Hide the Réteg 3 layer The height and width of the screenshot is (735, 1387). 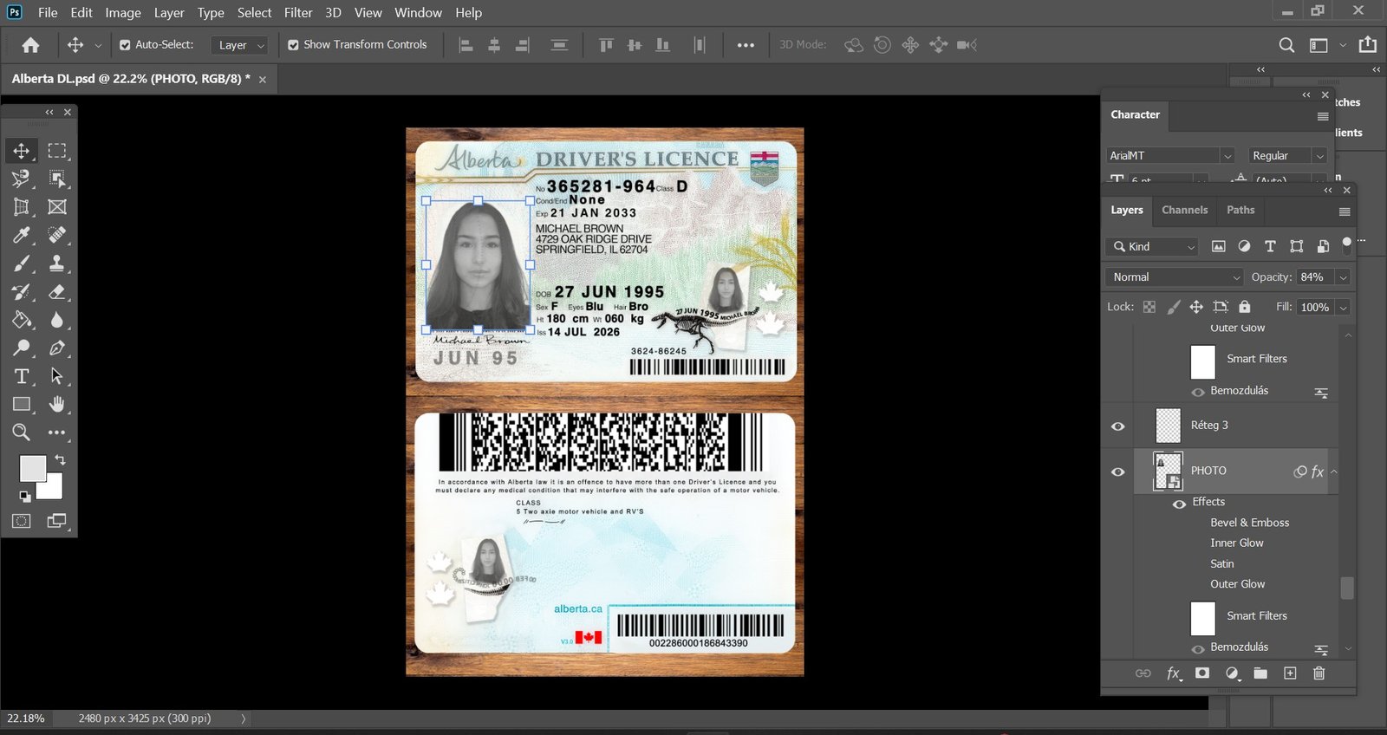click(1117, 426)
